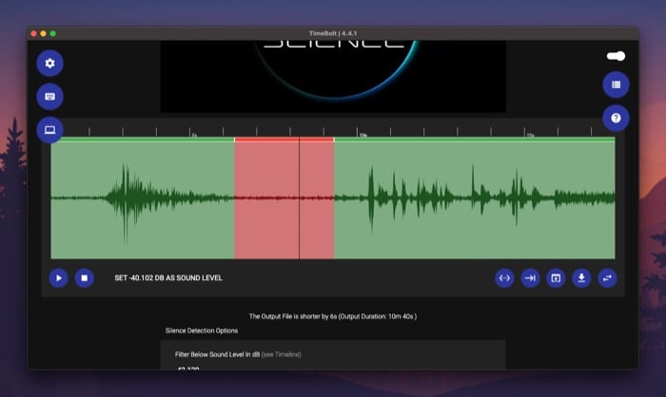This screenshot has width=666, height=397.
Task: Click the first green waveform segment
Action: [143, 199]
